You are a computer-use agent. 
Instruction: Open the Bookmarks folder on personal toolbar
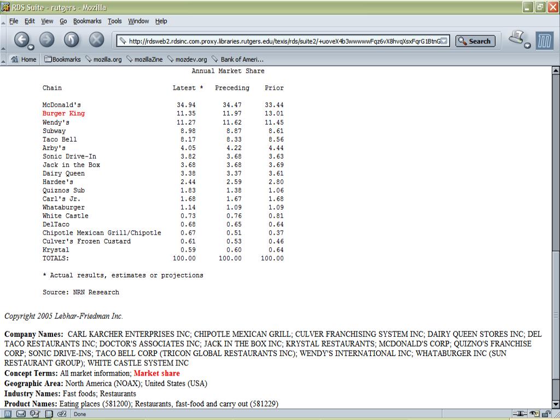pos(62,59)
